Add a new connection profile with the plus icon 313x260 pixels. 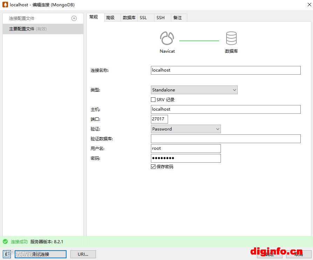pos(74,18)
